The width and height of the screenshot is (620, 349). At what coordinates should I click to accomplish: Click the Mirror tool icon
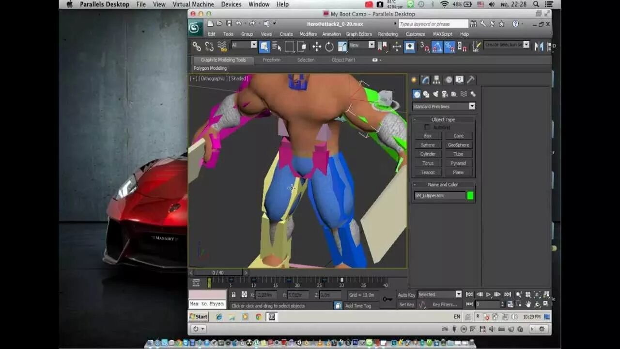[x=539, y=47]
